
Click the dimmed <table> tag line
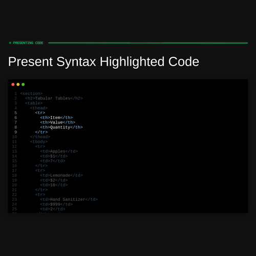click(34, 103)
